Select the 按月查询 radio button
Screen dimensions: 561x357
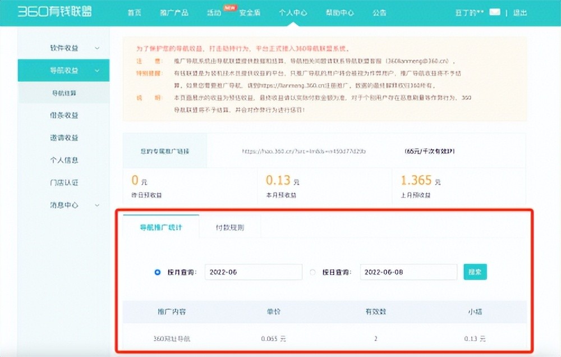click(x=158, y=272)
